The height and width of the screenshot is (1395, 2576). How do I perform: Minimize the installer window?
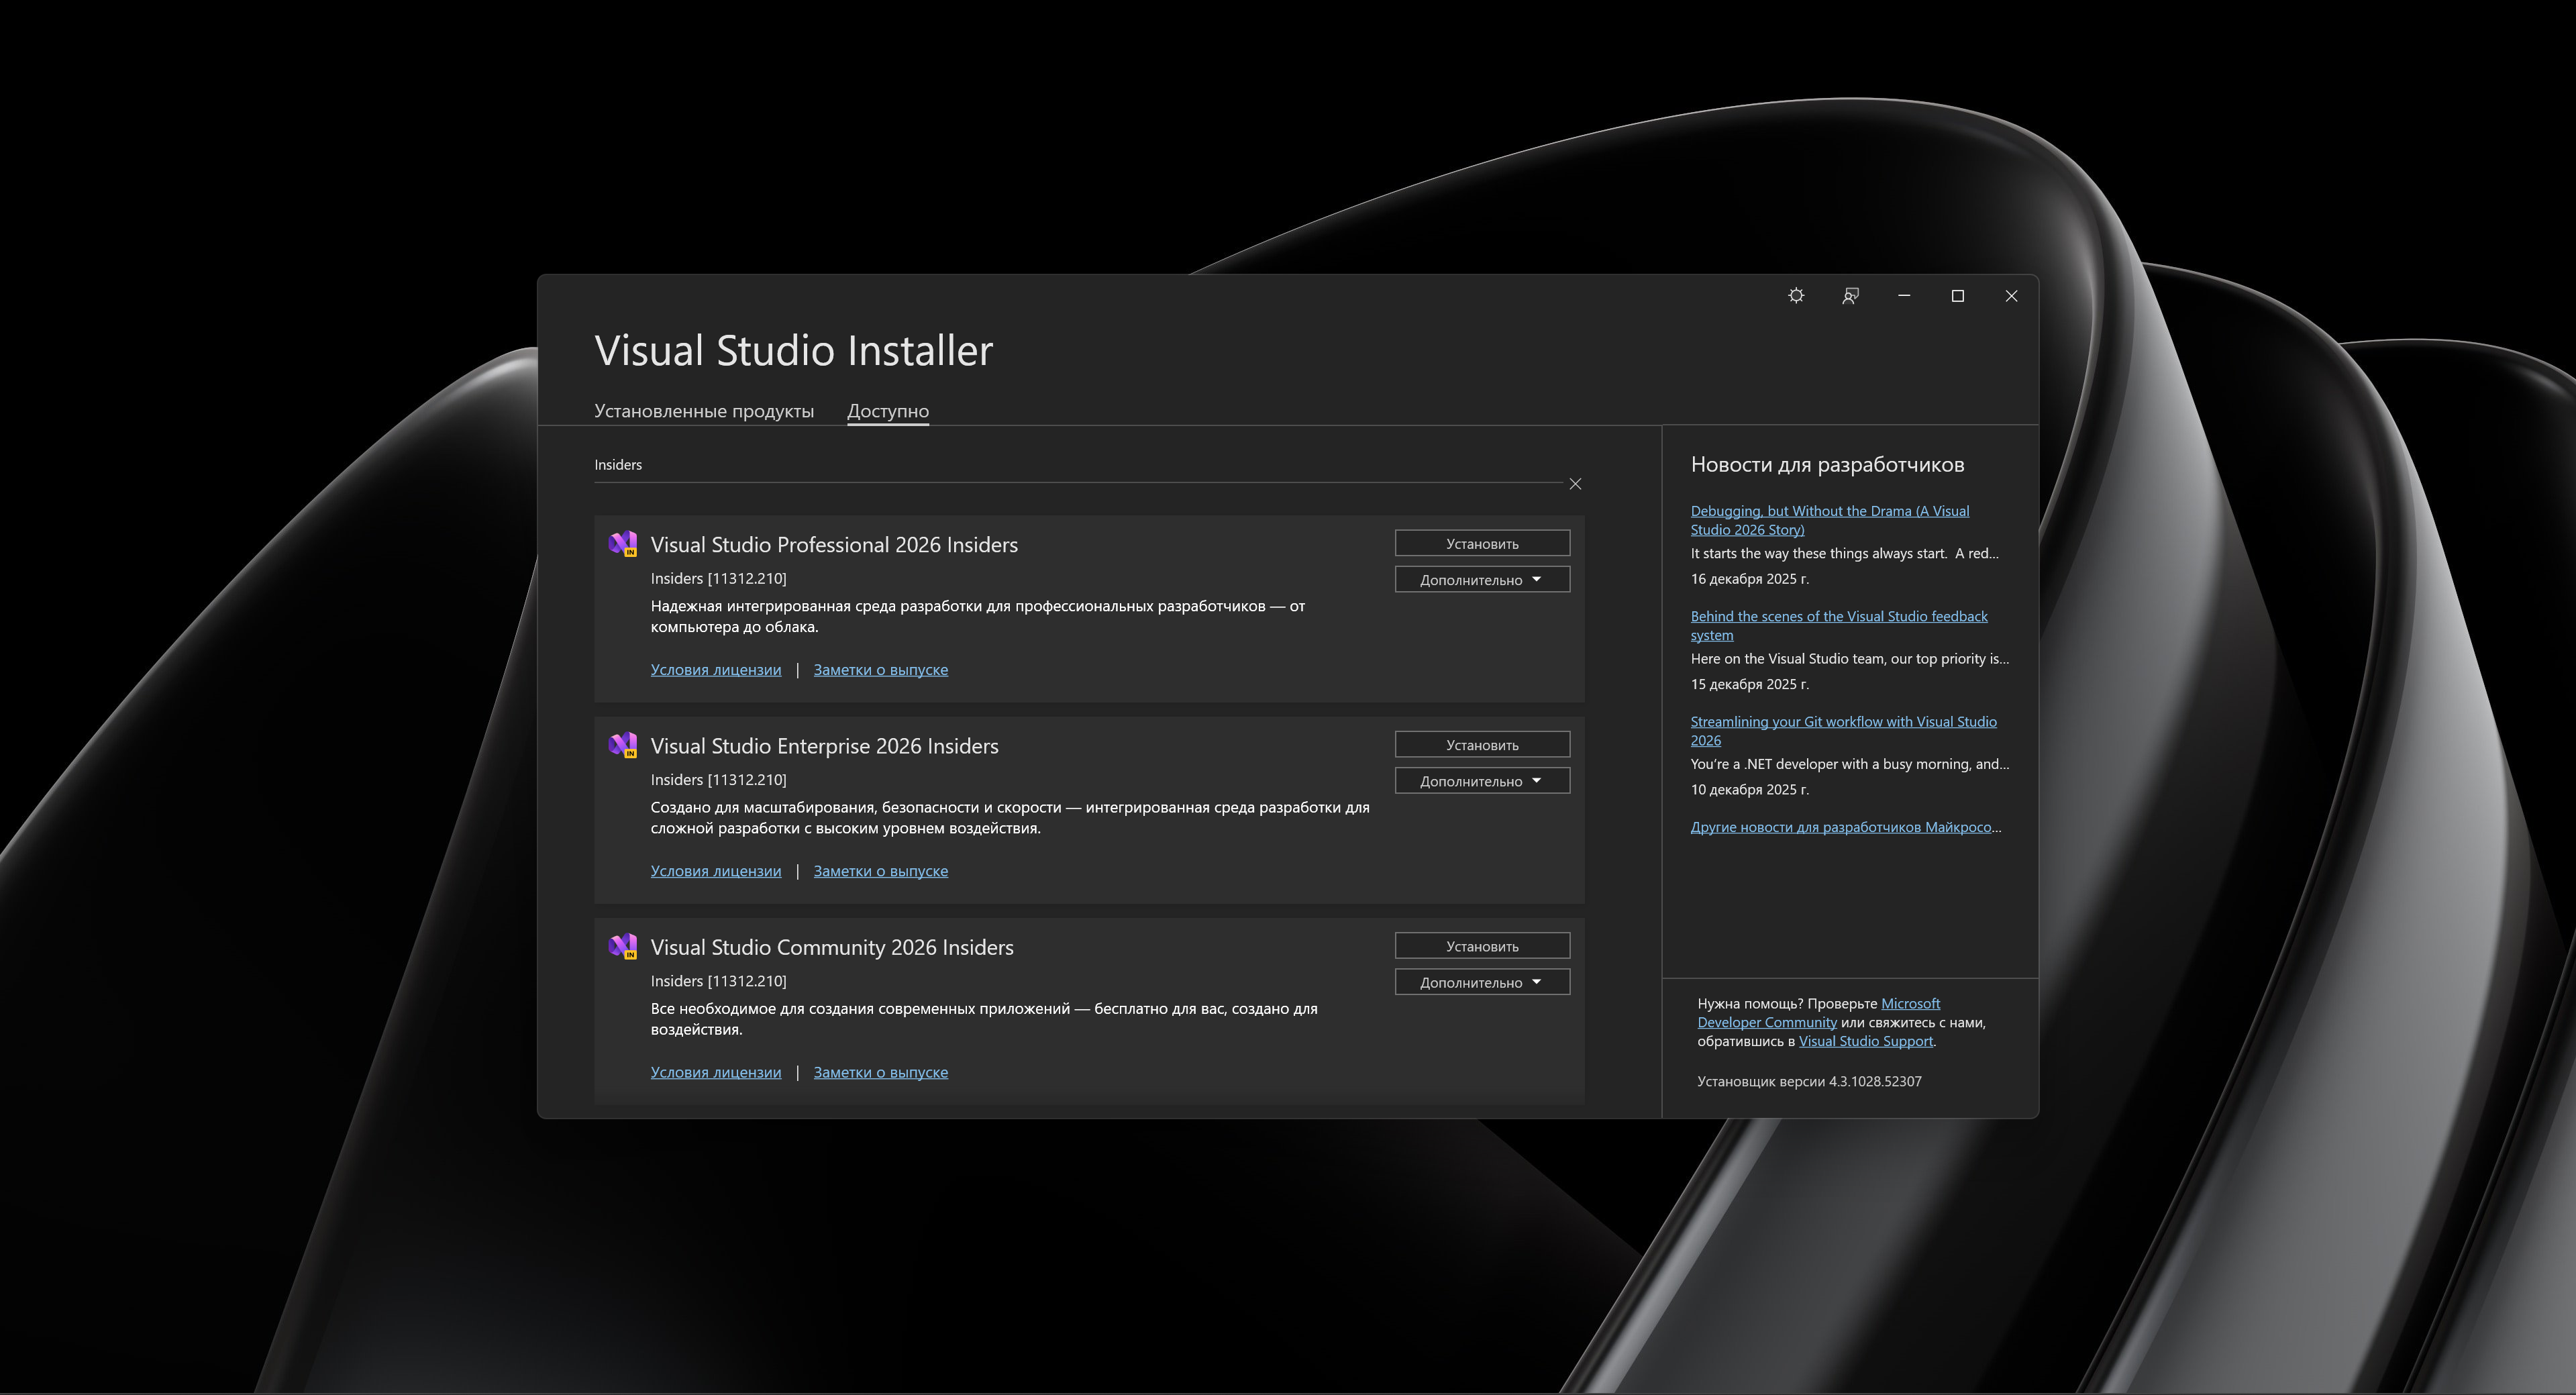click(1904, 296)
